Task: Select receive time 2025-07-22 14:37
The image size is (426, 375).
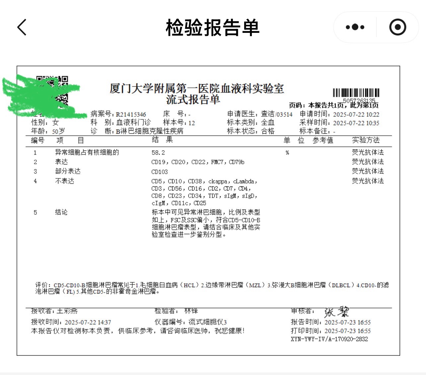Action: (88, 322)
